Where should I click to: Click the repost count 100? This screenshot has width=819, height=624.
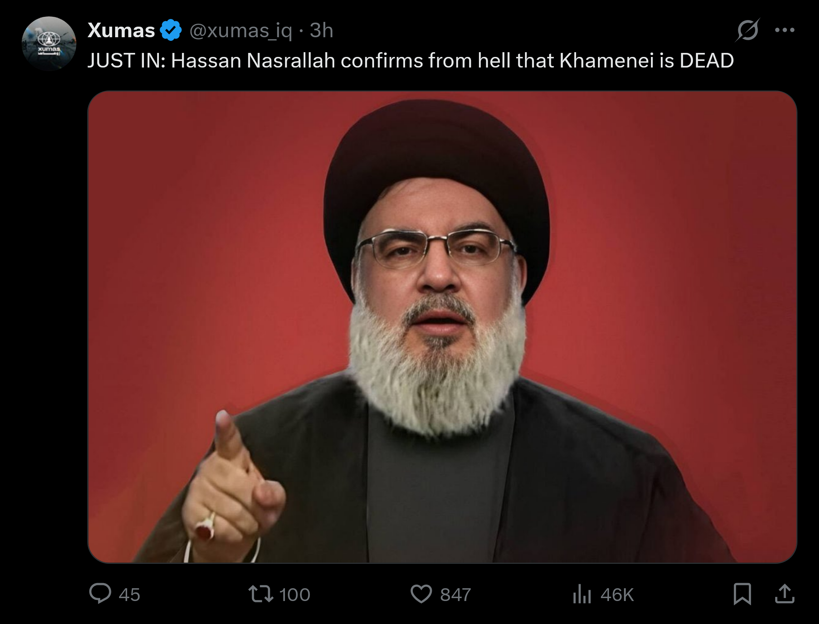click(x=295, y=595)
